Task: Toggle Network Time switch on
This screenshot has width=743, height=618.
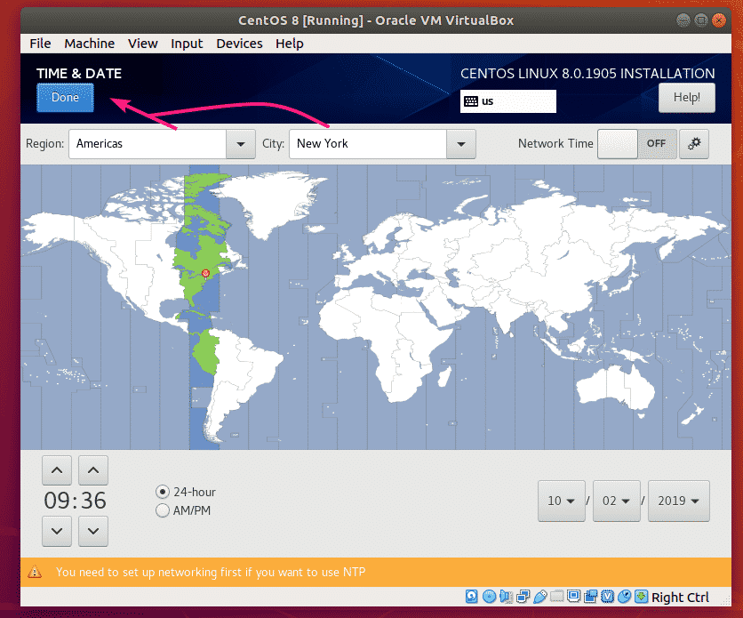Action: pyautogui.click(x=637, y=143)
